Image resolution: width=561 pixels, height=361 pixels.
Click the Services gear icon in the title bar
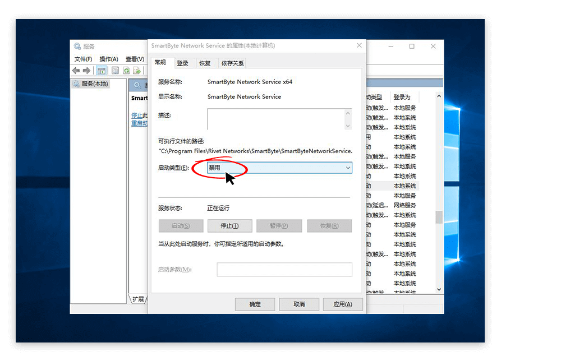77,46
